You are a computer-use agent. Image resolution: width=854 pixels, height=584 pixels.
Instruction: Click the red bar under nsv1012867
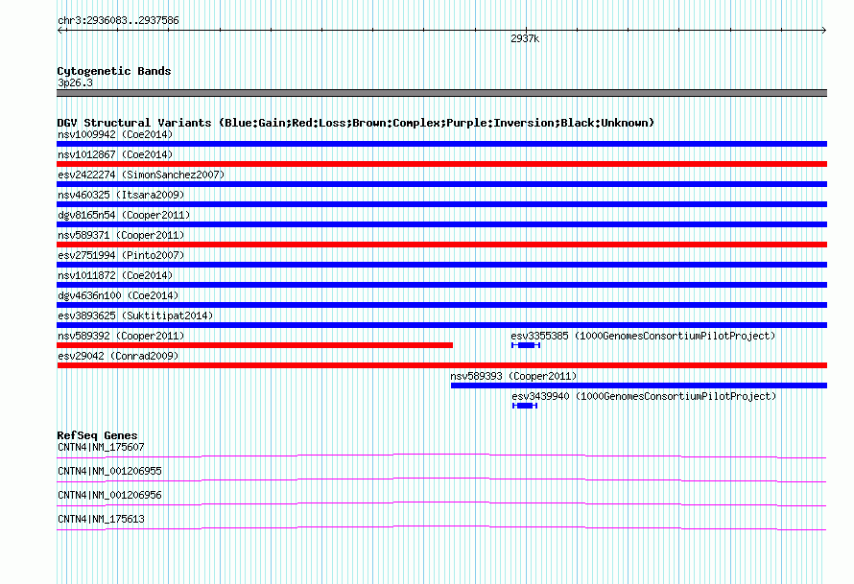click(x=441, y=164)
